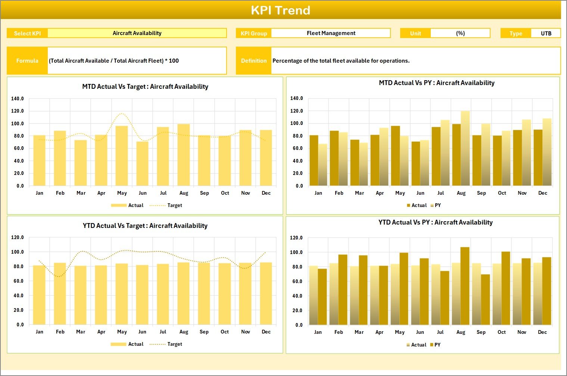Select the YTD Actual Vs PY chart title

coord(435,222)
